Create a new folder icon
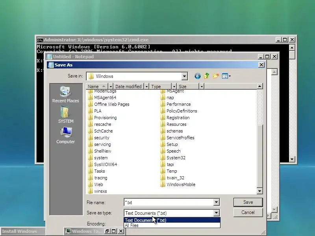 (216, 76)
